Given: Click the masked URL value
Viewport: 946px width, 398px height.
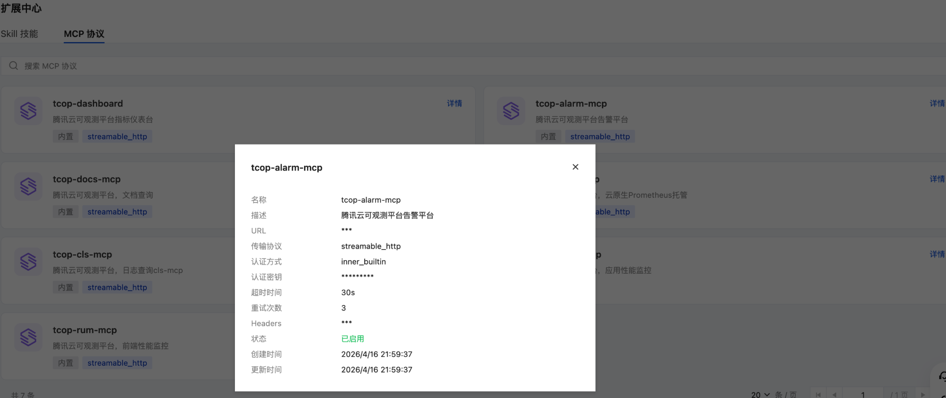Looking at the screenshot, I should (346, 230).
